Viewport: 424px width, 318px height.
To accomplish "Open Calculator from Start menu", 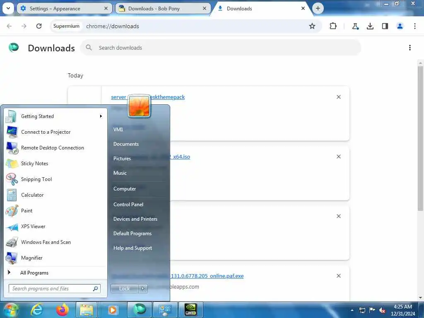I will point(55,195).
